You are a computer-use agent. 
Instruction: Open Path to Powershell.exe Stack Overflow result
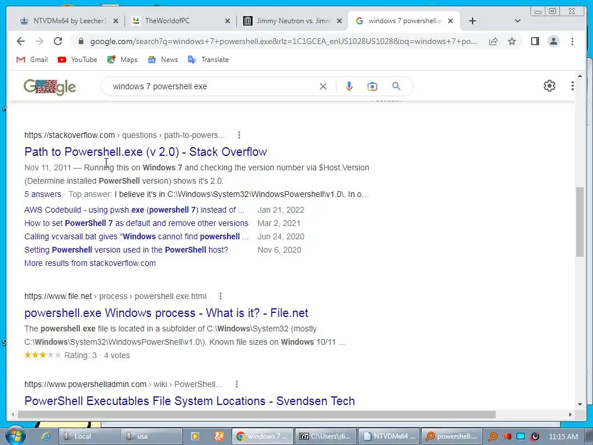pyautogui.click(x=145, y=152)
